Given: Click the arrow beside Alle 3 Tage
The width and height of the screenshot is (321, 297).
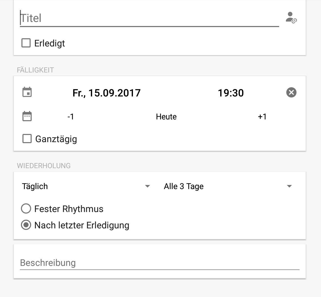Looking at the screenshot, I should coord(289,186).
